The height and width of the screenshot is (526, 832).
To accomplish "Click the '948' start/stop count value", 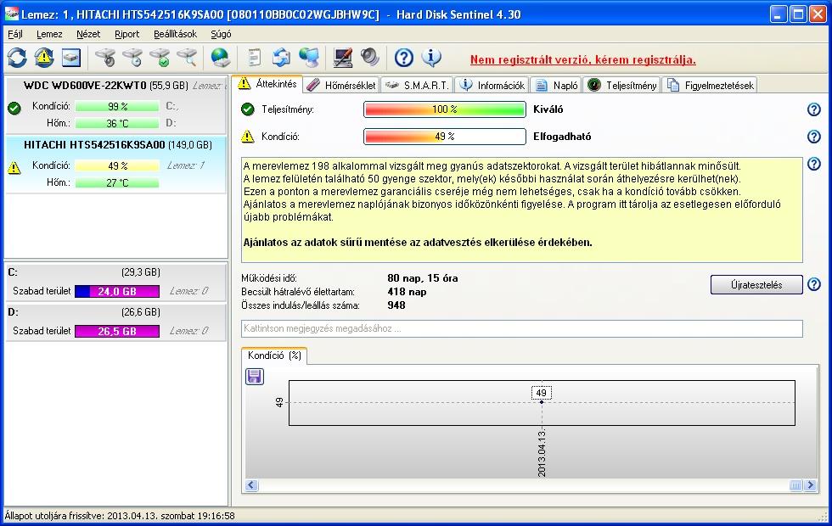I will click(396, 305).
